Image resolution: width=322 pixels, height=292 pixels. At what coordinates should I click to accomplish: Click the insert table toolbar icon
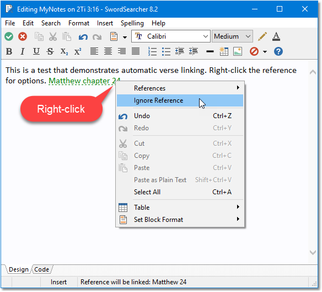coord(224,51)
